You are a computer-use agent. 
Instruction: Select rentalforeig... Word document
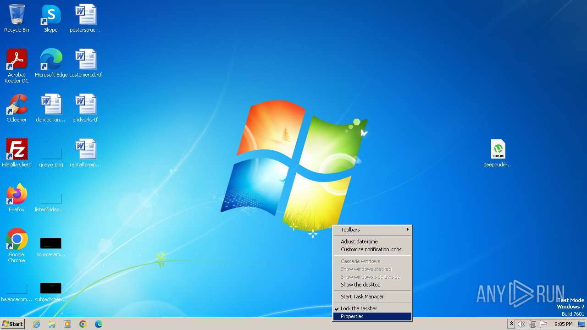(85, 153)
